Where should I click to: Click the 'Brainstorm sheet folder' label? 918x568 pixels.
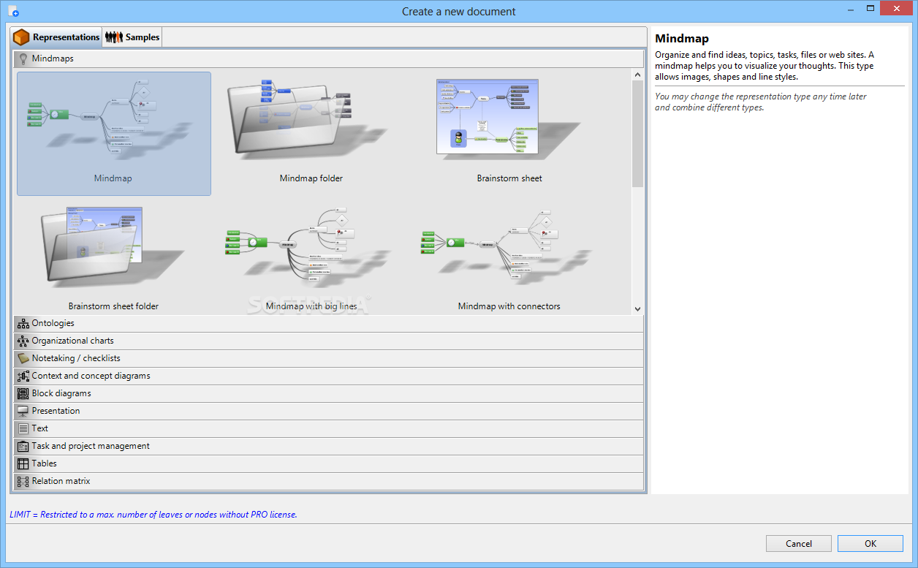pos(114,306)
